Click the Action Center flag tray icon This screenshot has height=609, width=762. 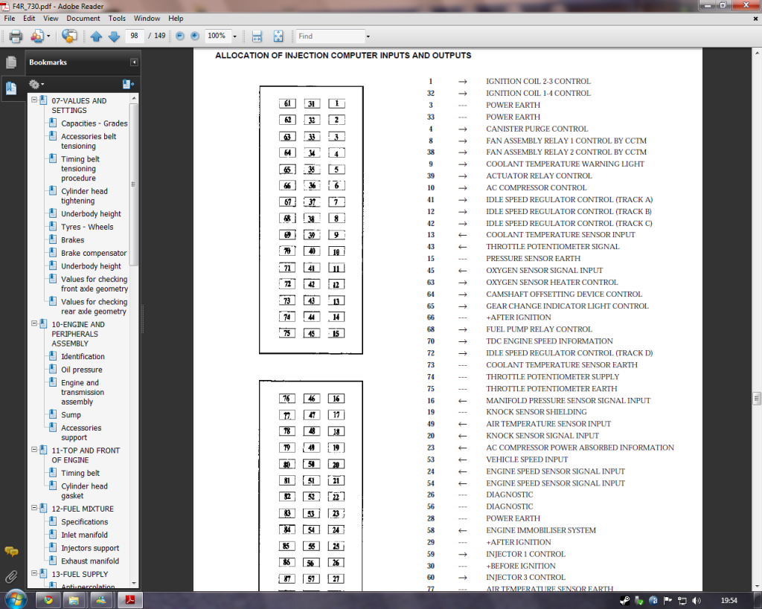coord(668,601)
